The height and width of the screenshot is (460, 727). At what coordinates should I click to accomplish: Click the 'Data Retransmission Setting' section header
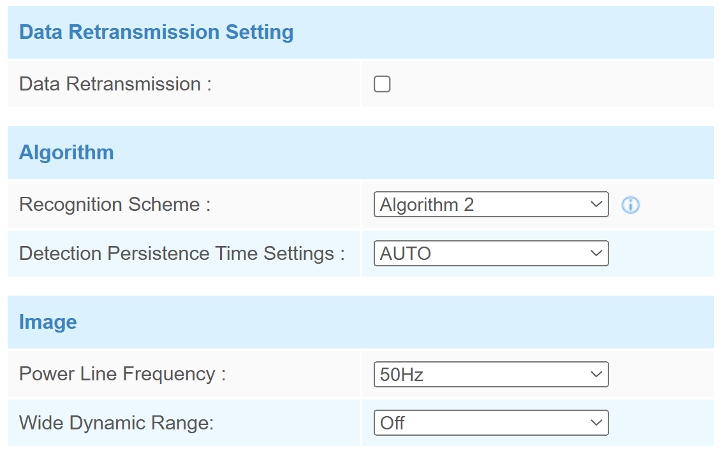(156, 32)
